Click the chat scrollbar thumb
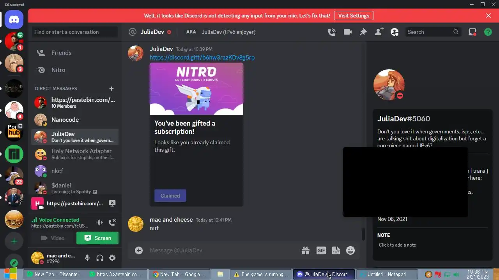This screenshot has height=280, width=499. pos(363,234)
